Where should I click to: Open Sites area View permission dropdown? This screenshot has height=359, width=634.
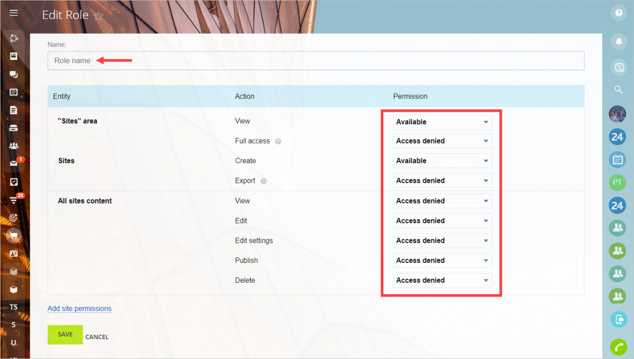[442, 122]
